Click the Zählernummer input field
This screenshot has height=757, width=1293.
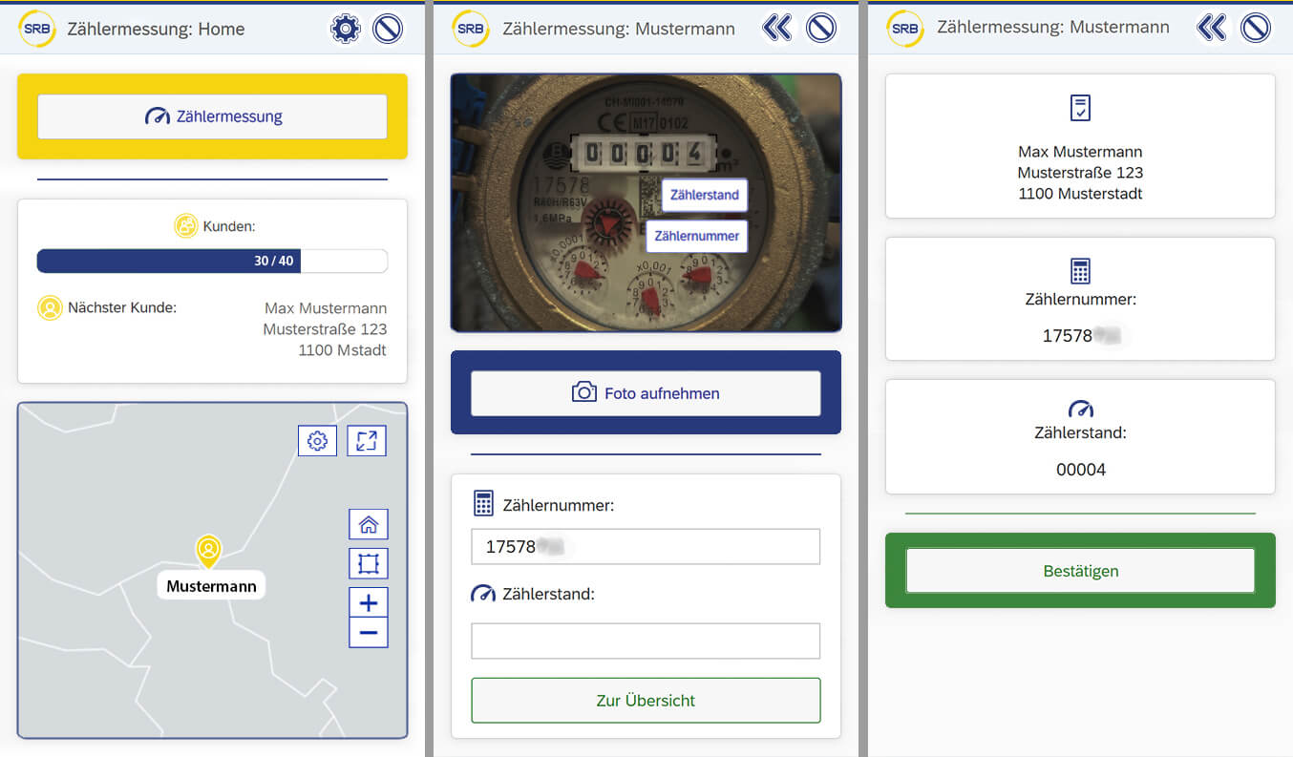[x=646, y=547]
